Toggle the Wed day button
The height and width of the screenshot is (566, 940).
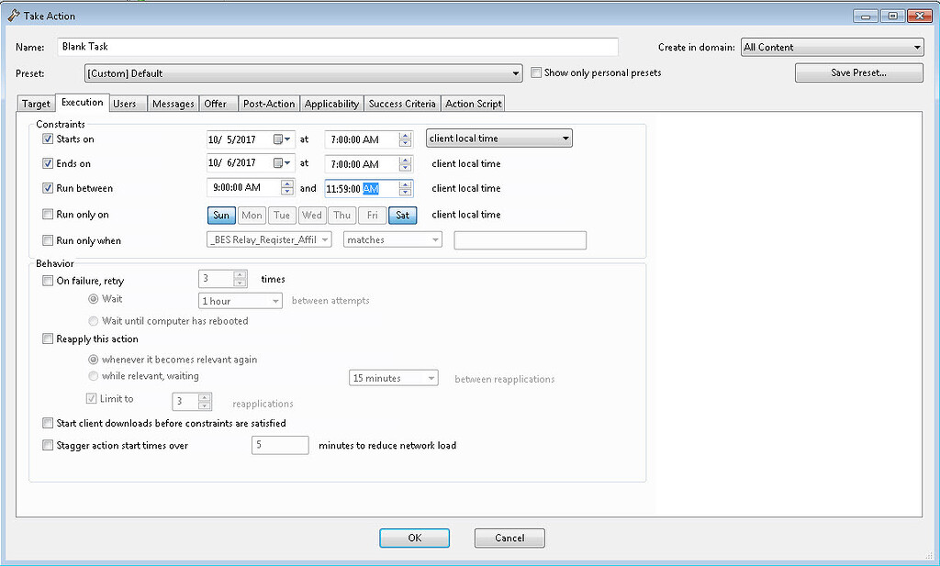311,215
